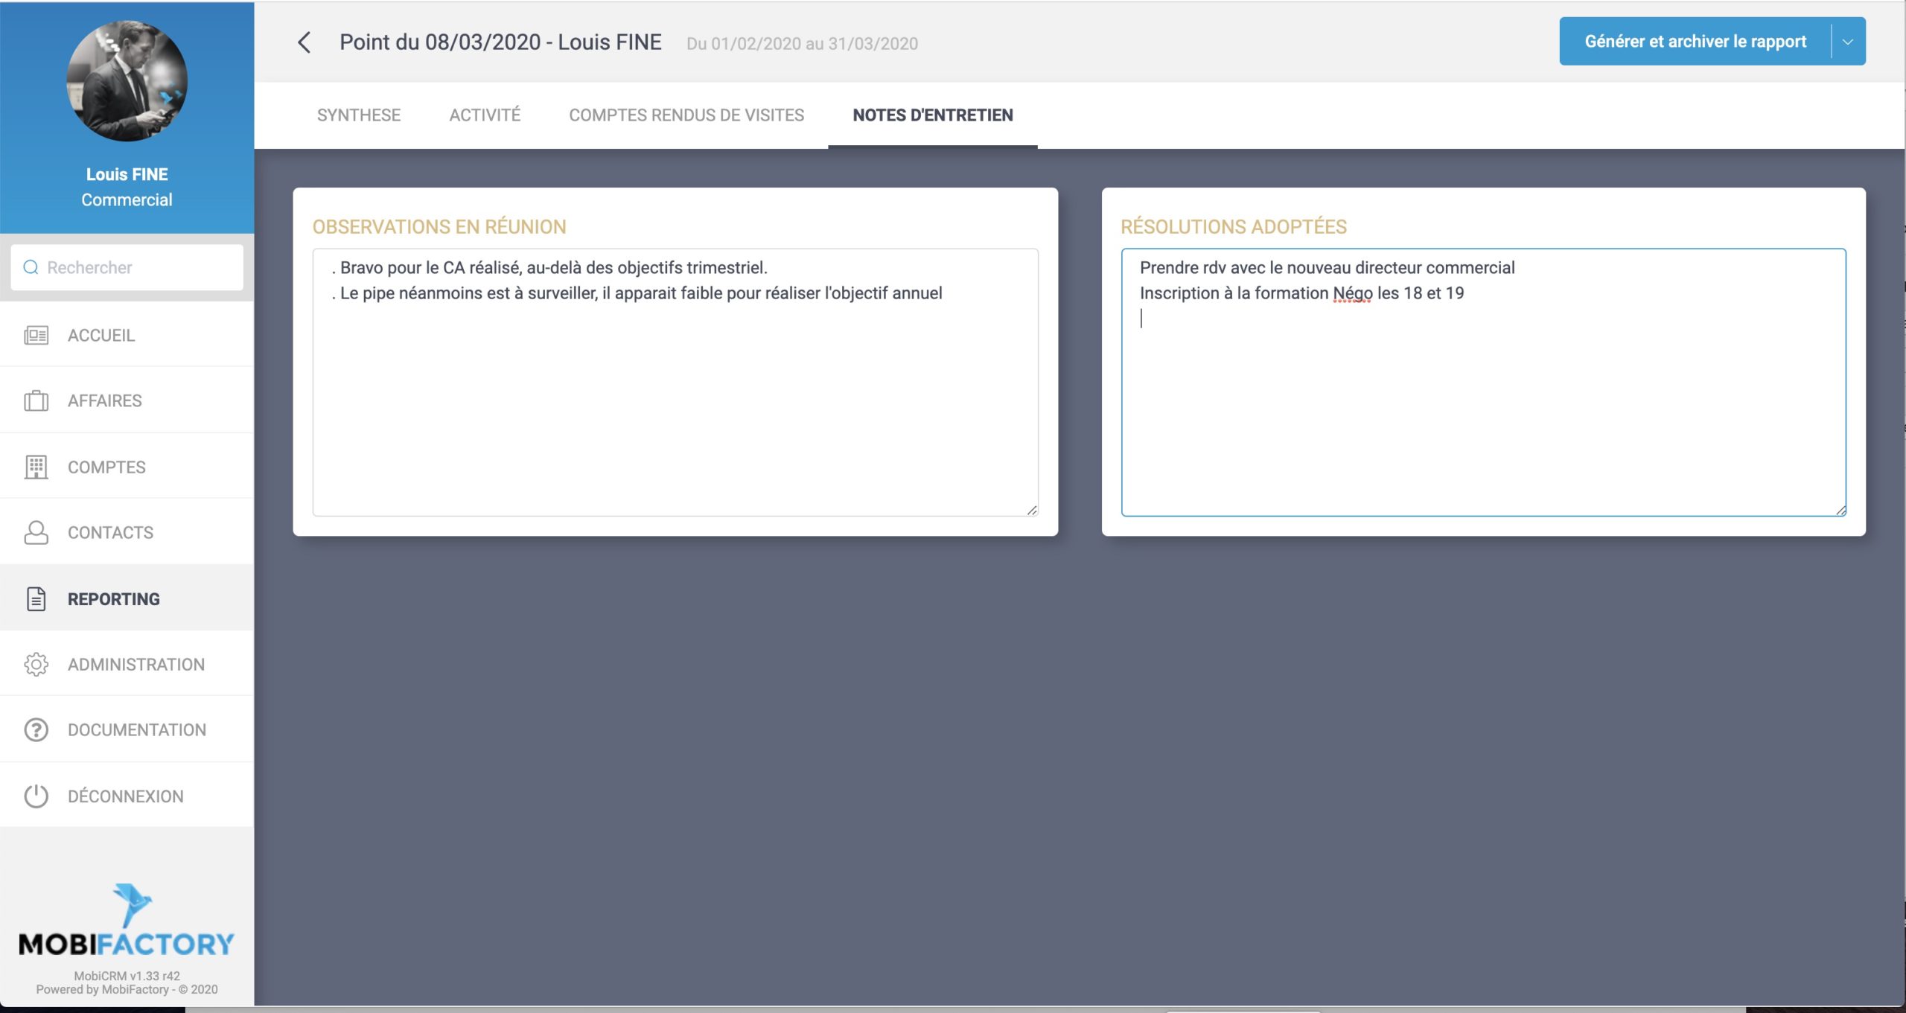The height and width of the screenshot is (1013, 1906).
Task: Open the ACTIVITÉ tab
Action: 485,115
